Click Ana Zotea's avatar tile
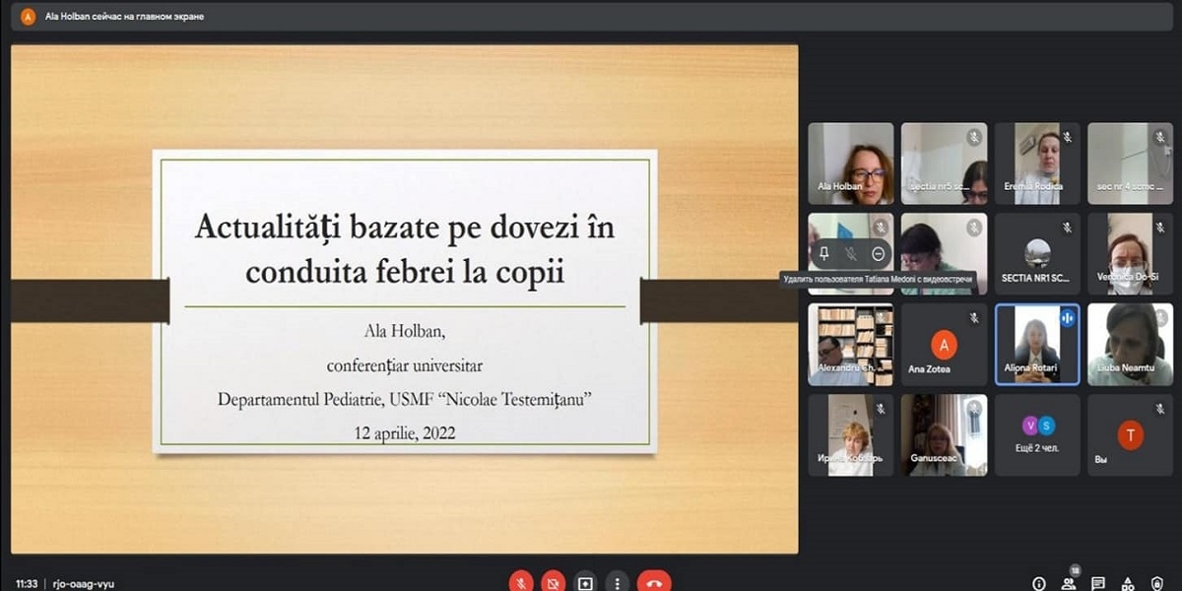1182x591 pixels. point(944,344)
